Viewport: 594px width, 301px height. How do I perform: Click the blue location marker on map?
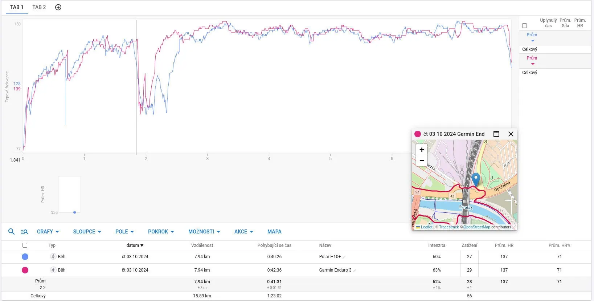click(x=475, y=179)
